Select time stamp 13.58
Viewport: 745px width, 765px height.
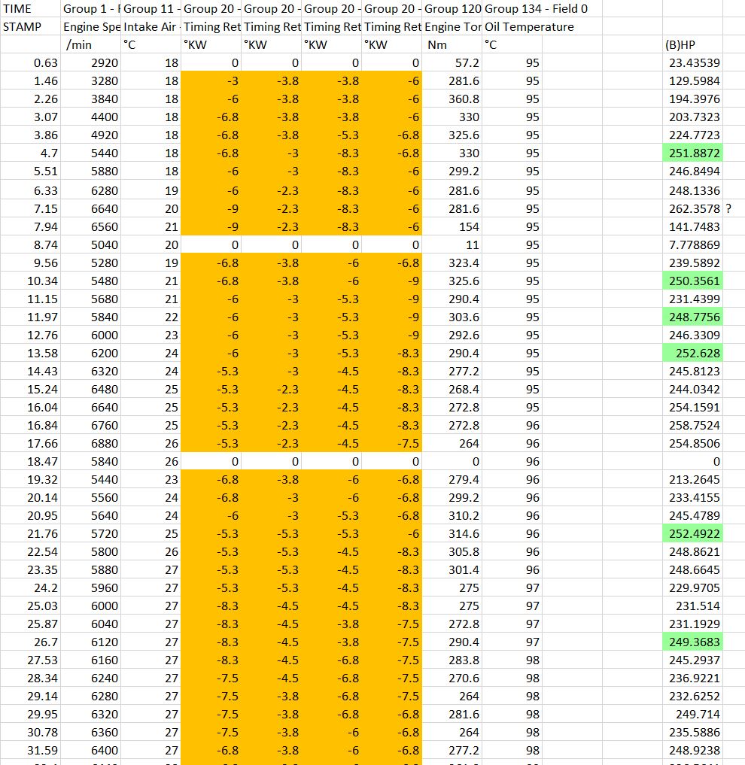tap(30, 354)
